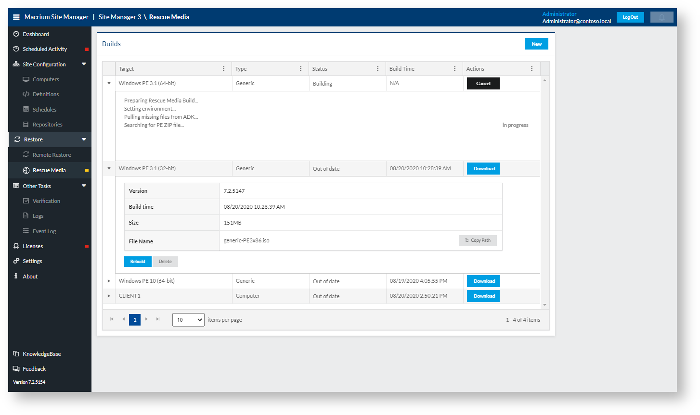Click the Event Log list icon
The width and height of the screenshot is (700, 415).
coord(26,231)
